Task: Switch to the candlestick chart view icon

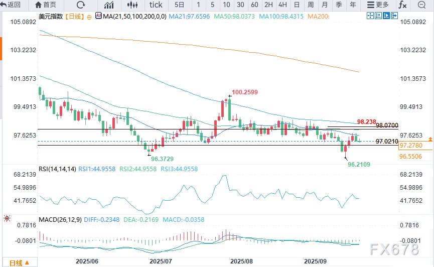Action: click(x=132, y=5)
